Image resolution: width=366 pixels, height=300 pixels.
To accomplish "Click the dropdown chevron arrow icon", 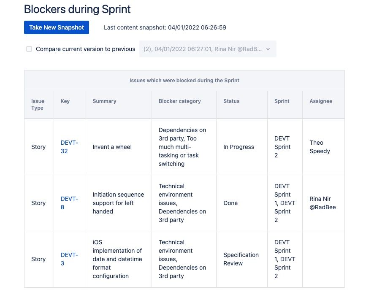I will 268,49.
